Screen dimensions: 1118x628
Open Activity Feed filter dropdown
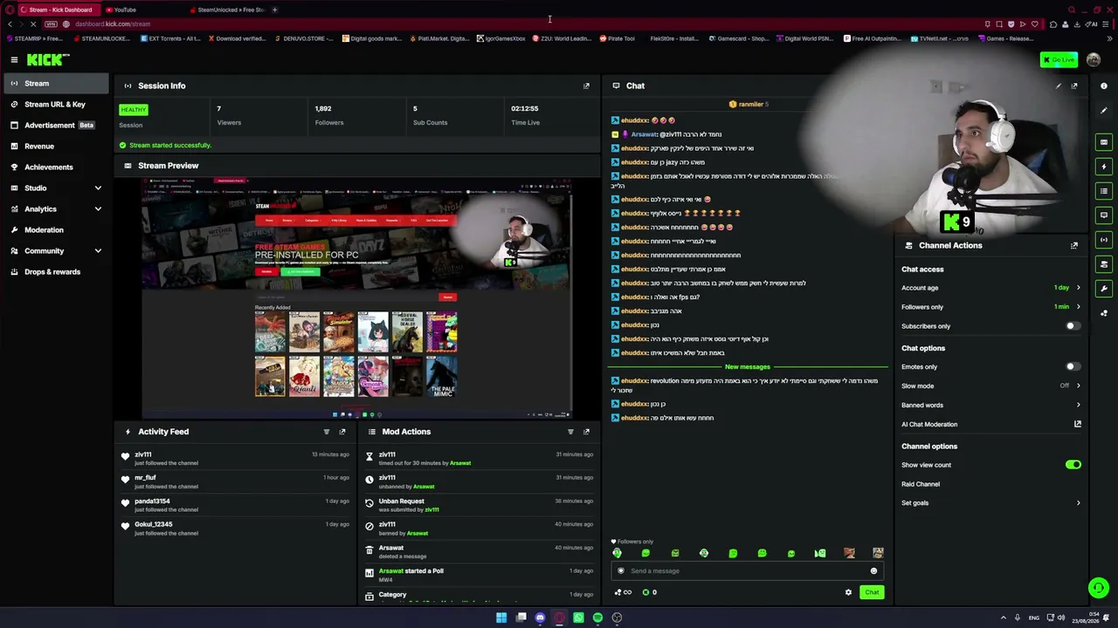click(327, 432)
